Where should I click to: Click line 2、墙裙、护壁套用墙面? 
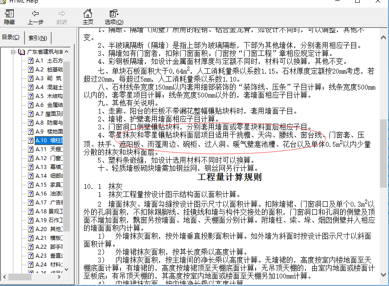click(158, 119)
